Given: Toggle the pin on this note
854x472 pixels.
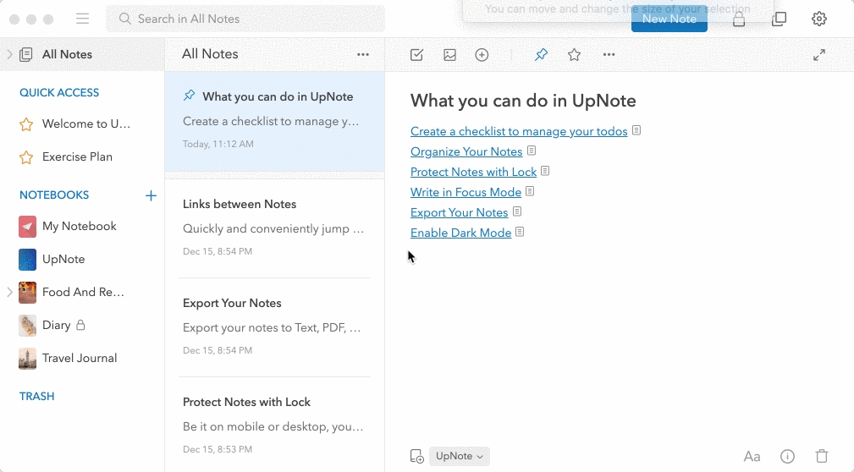Looking at the screenshot, I should 541,55.
